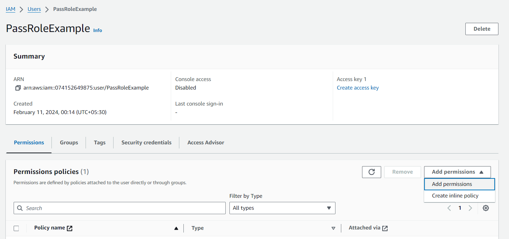Go to the next page of policies
Image resolution: width=509 pixels, height=239 pixels.
tap(470, 208)
